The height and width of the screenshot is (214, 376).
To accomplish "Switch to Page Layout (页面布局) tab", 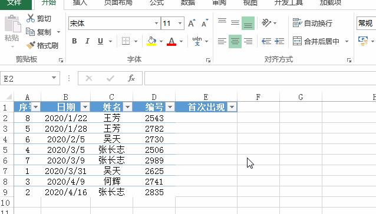I will 118,4.
